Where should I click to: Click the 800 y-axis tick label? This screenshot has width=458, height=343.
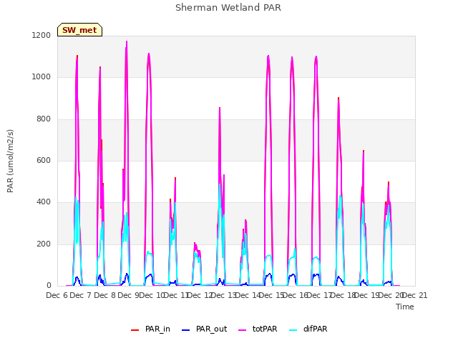pos(44,119)
